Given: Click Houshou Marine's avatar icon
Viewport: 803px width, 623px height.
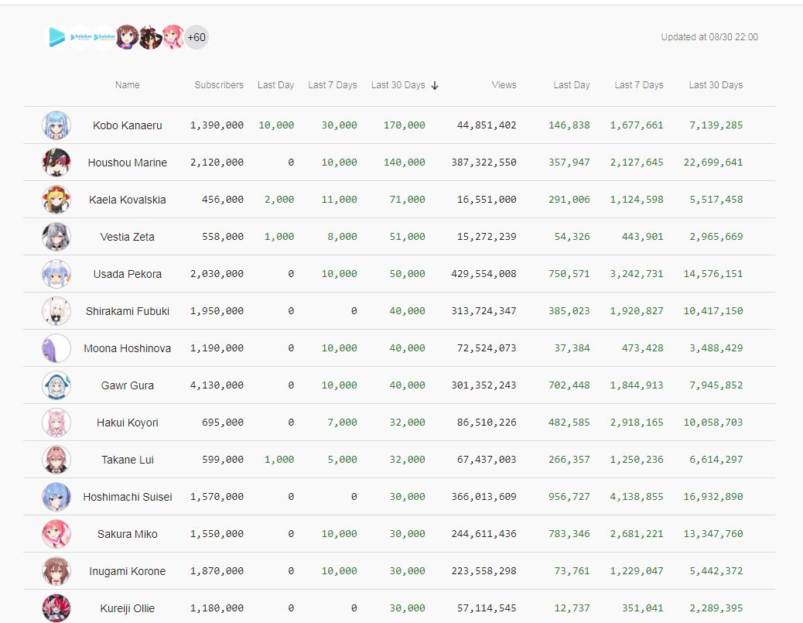Looking at the screenshot, I should click(56, 163).
